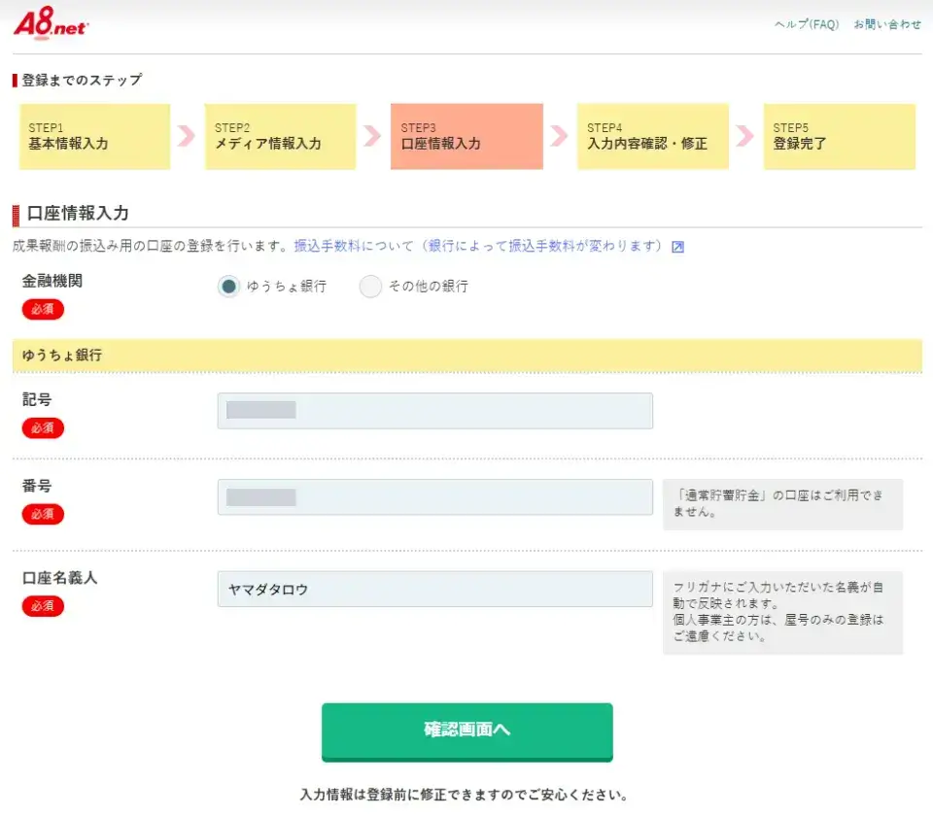Select the STEP4 入力内容確認・修正 step
This screenshot has height=816, width=933.
[651, 136]
